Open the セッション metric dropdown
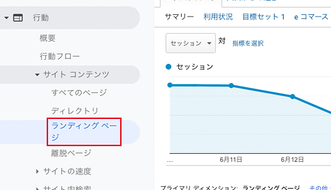This screenshot has width=331, height=190. tap(190, 43)
